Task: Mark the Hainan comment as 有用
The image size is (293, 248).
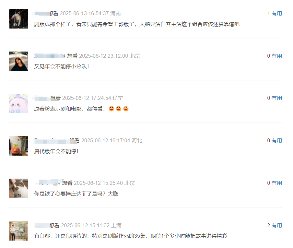Action: tap(276, 14)
